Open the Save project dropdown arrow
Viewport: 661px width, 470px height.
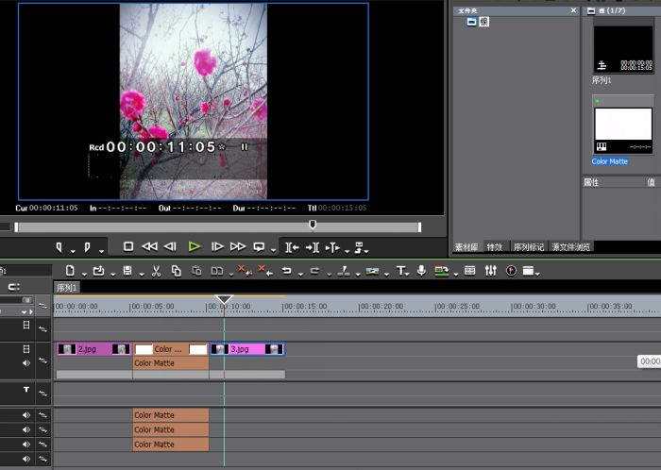click(140, 273)
